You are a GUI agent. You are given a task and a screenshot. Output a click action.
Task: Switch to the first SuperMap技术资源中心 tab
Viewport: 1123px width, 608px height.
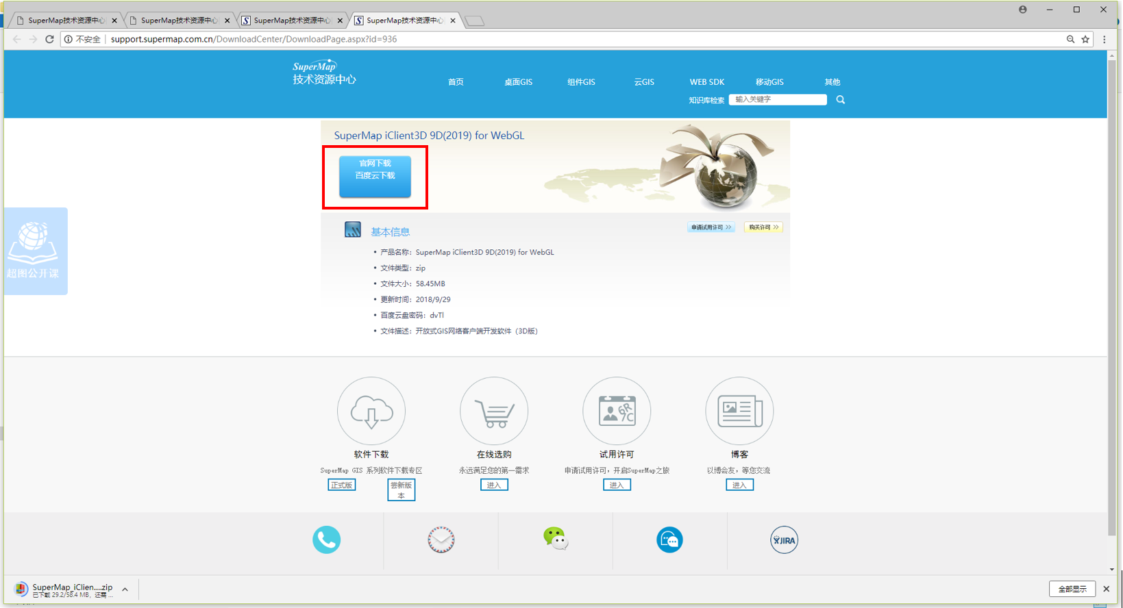tap(66, 21)
